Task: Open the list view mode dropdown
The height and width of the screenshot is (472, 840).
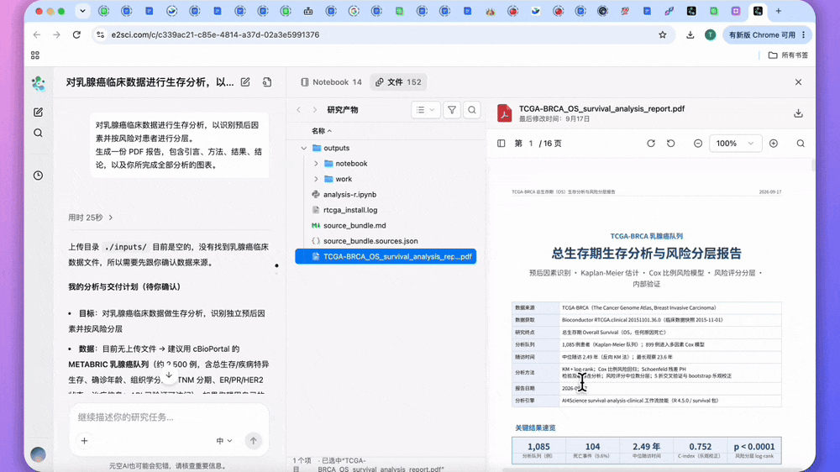Action: click(425, 110)
